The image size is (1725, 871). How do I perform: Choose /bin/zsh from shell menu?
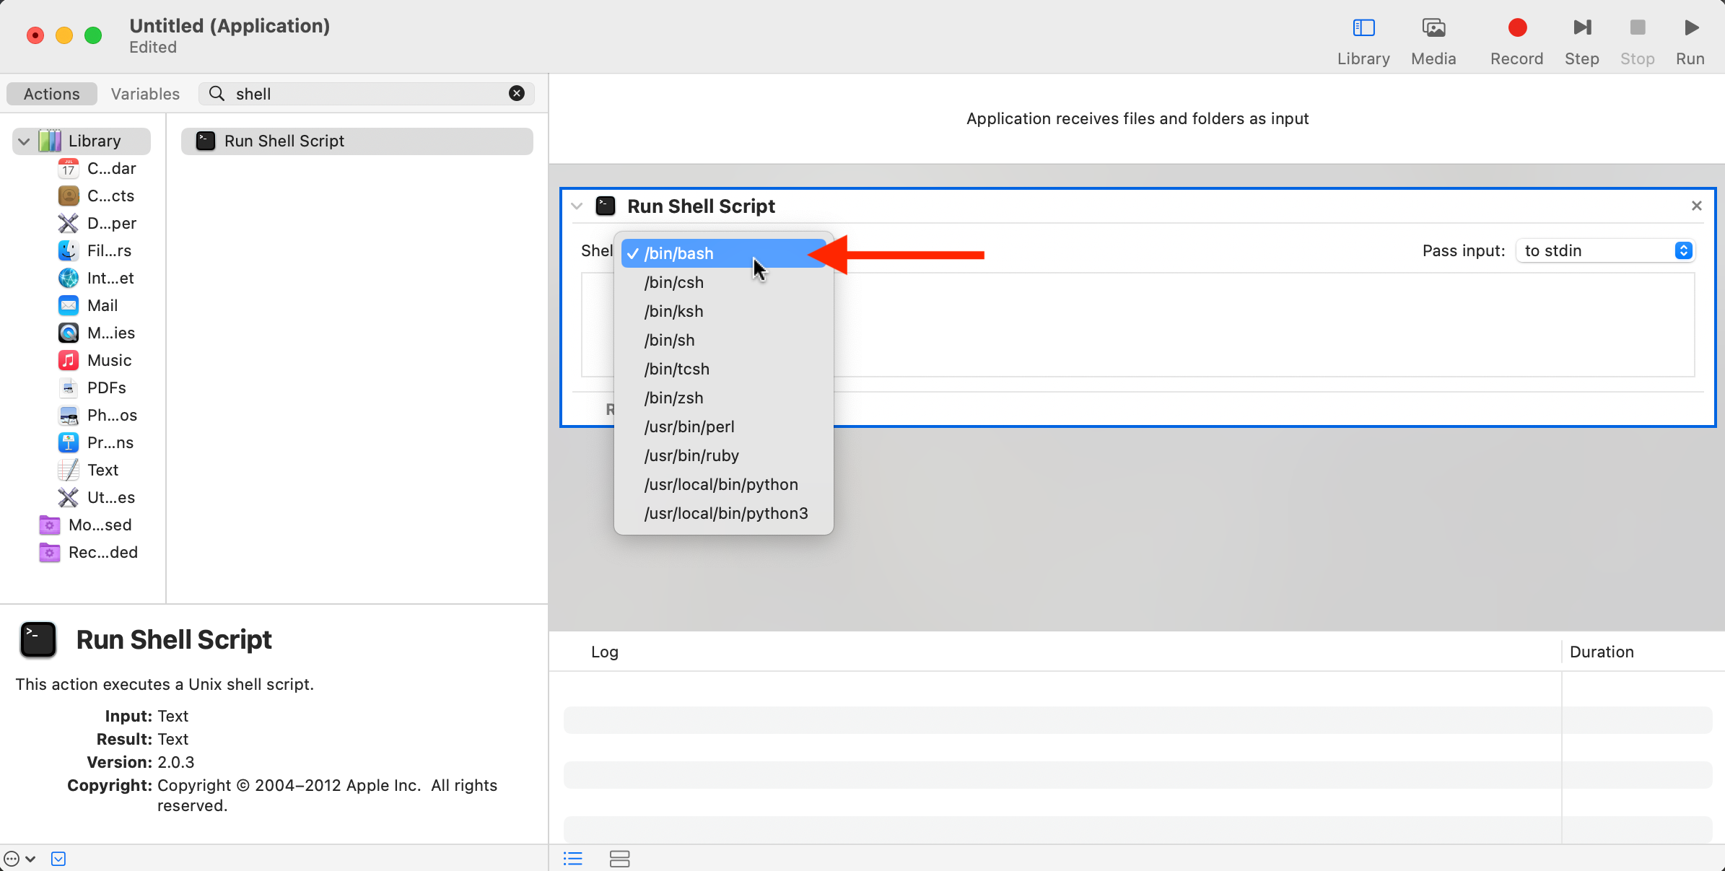(673, 398)
